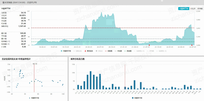Click the histogram bar labeled 37.45

[x=100, y=82]
